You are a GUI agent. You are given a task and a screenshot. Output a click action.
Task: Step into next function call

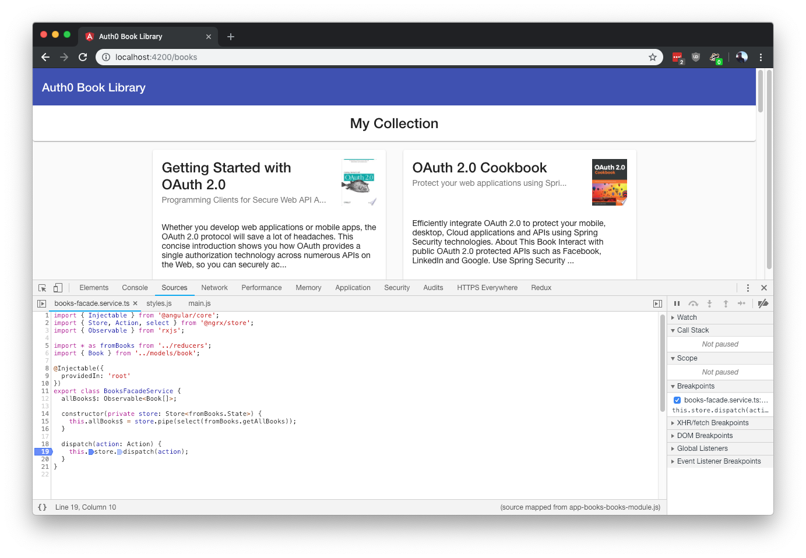point(709,303)
